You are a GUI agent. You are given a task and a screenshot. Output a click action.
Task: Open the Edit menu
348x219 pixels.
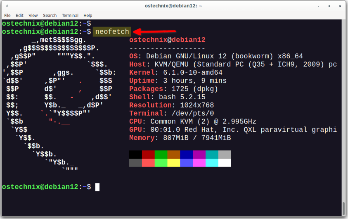[19, 15]
